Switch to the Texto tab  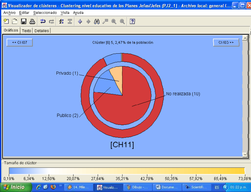coord(26,31)
